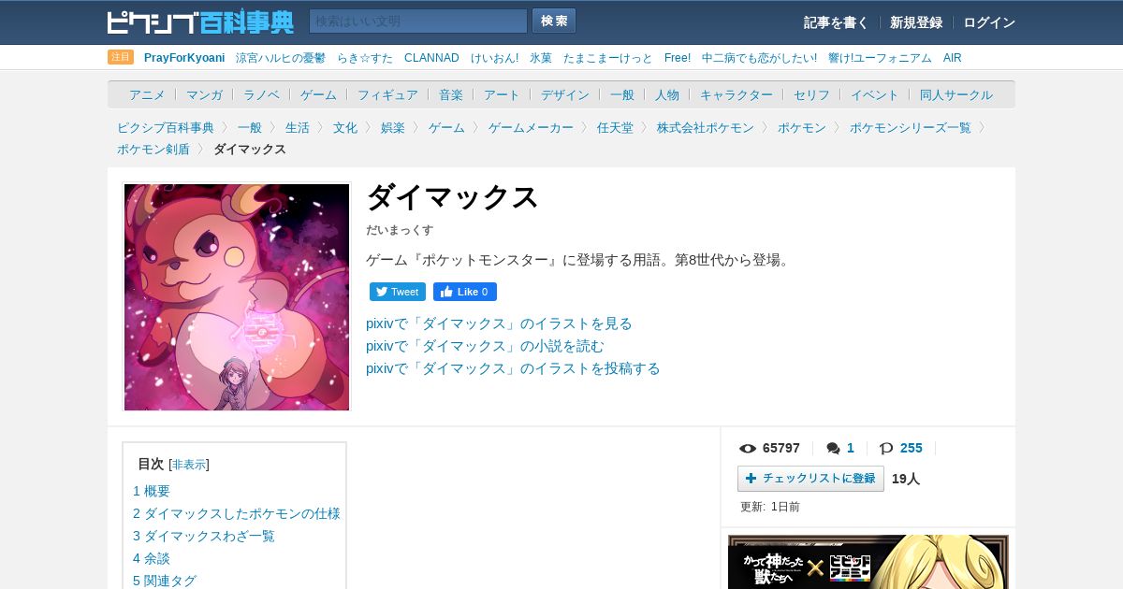The height and width of the screenshot is (589, 1123).
Task: Go to ポケモン剣盾 breadcrumb
Action: click(153, 149)
